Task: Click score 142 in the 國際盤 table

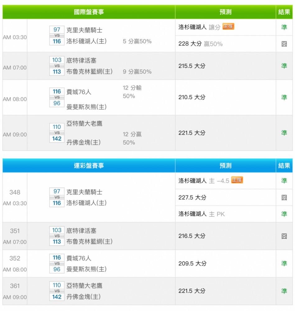Action: pos(57,139)
